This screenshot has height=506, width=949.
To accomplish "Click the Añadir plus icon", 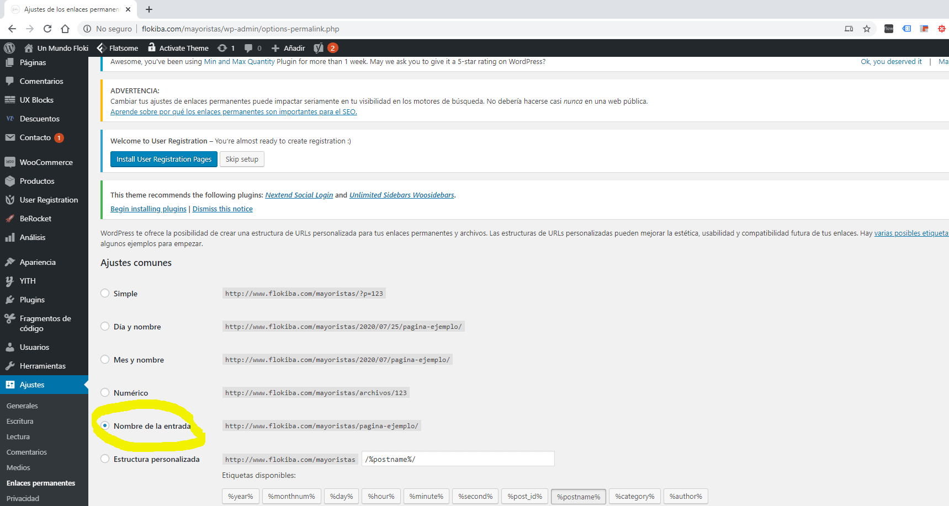I will tap(275, 48).
